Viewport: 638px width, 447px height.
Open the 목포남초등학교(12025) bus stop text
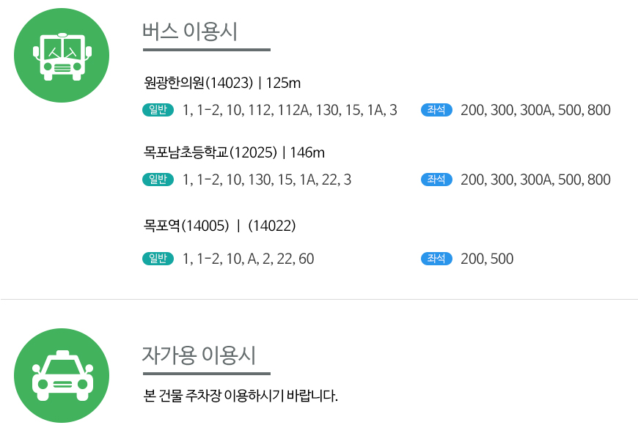coord(210,152)
